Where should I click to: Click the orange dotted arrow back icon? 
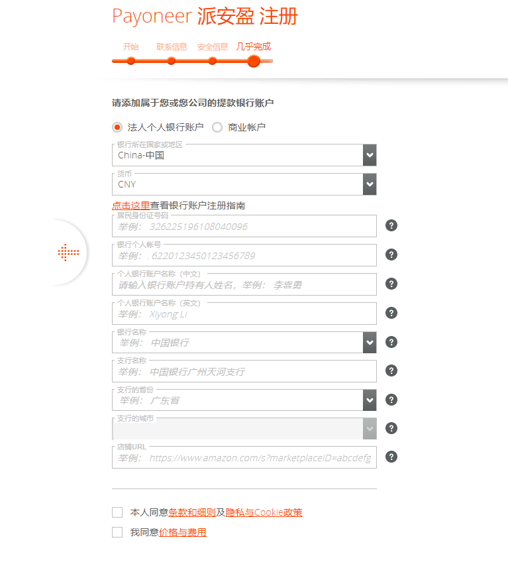click(68, 252)
